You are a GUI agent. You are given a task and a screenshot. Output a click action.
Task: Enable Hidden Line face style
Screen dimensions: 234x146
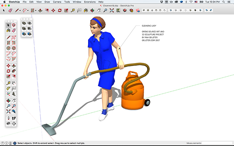coord(185,10)
